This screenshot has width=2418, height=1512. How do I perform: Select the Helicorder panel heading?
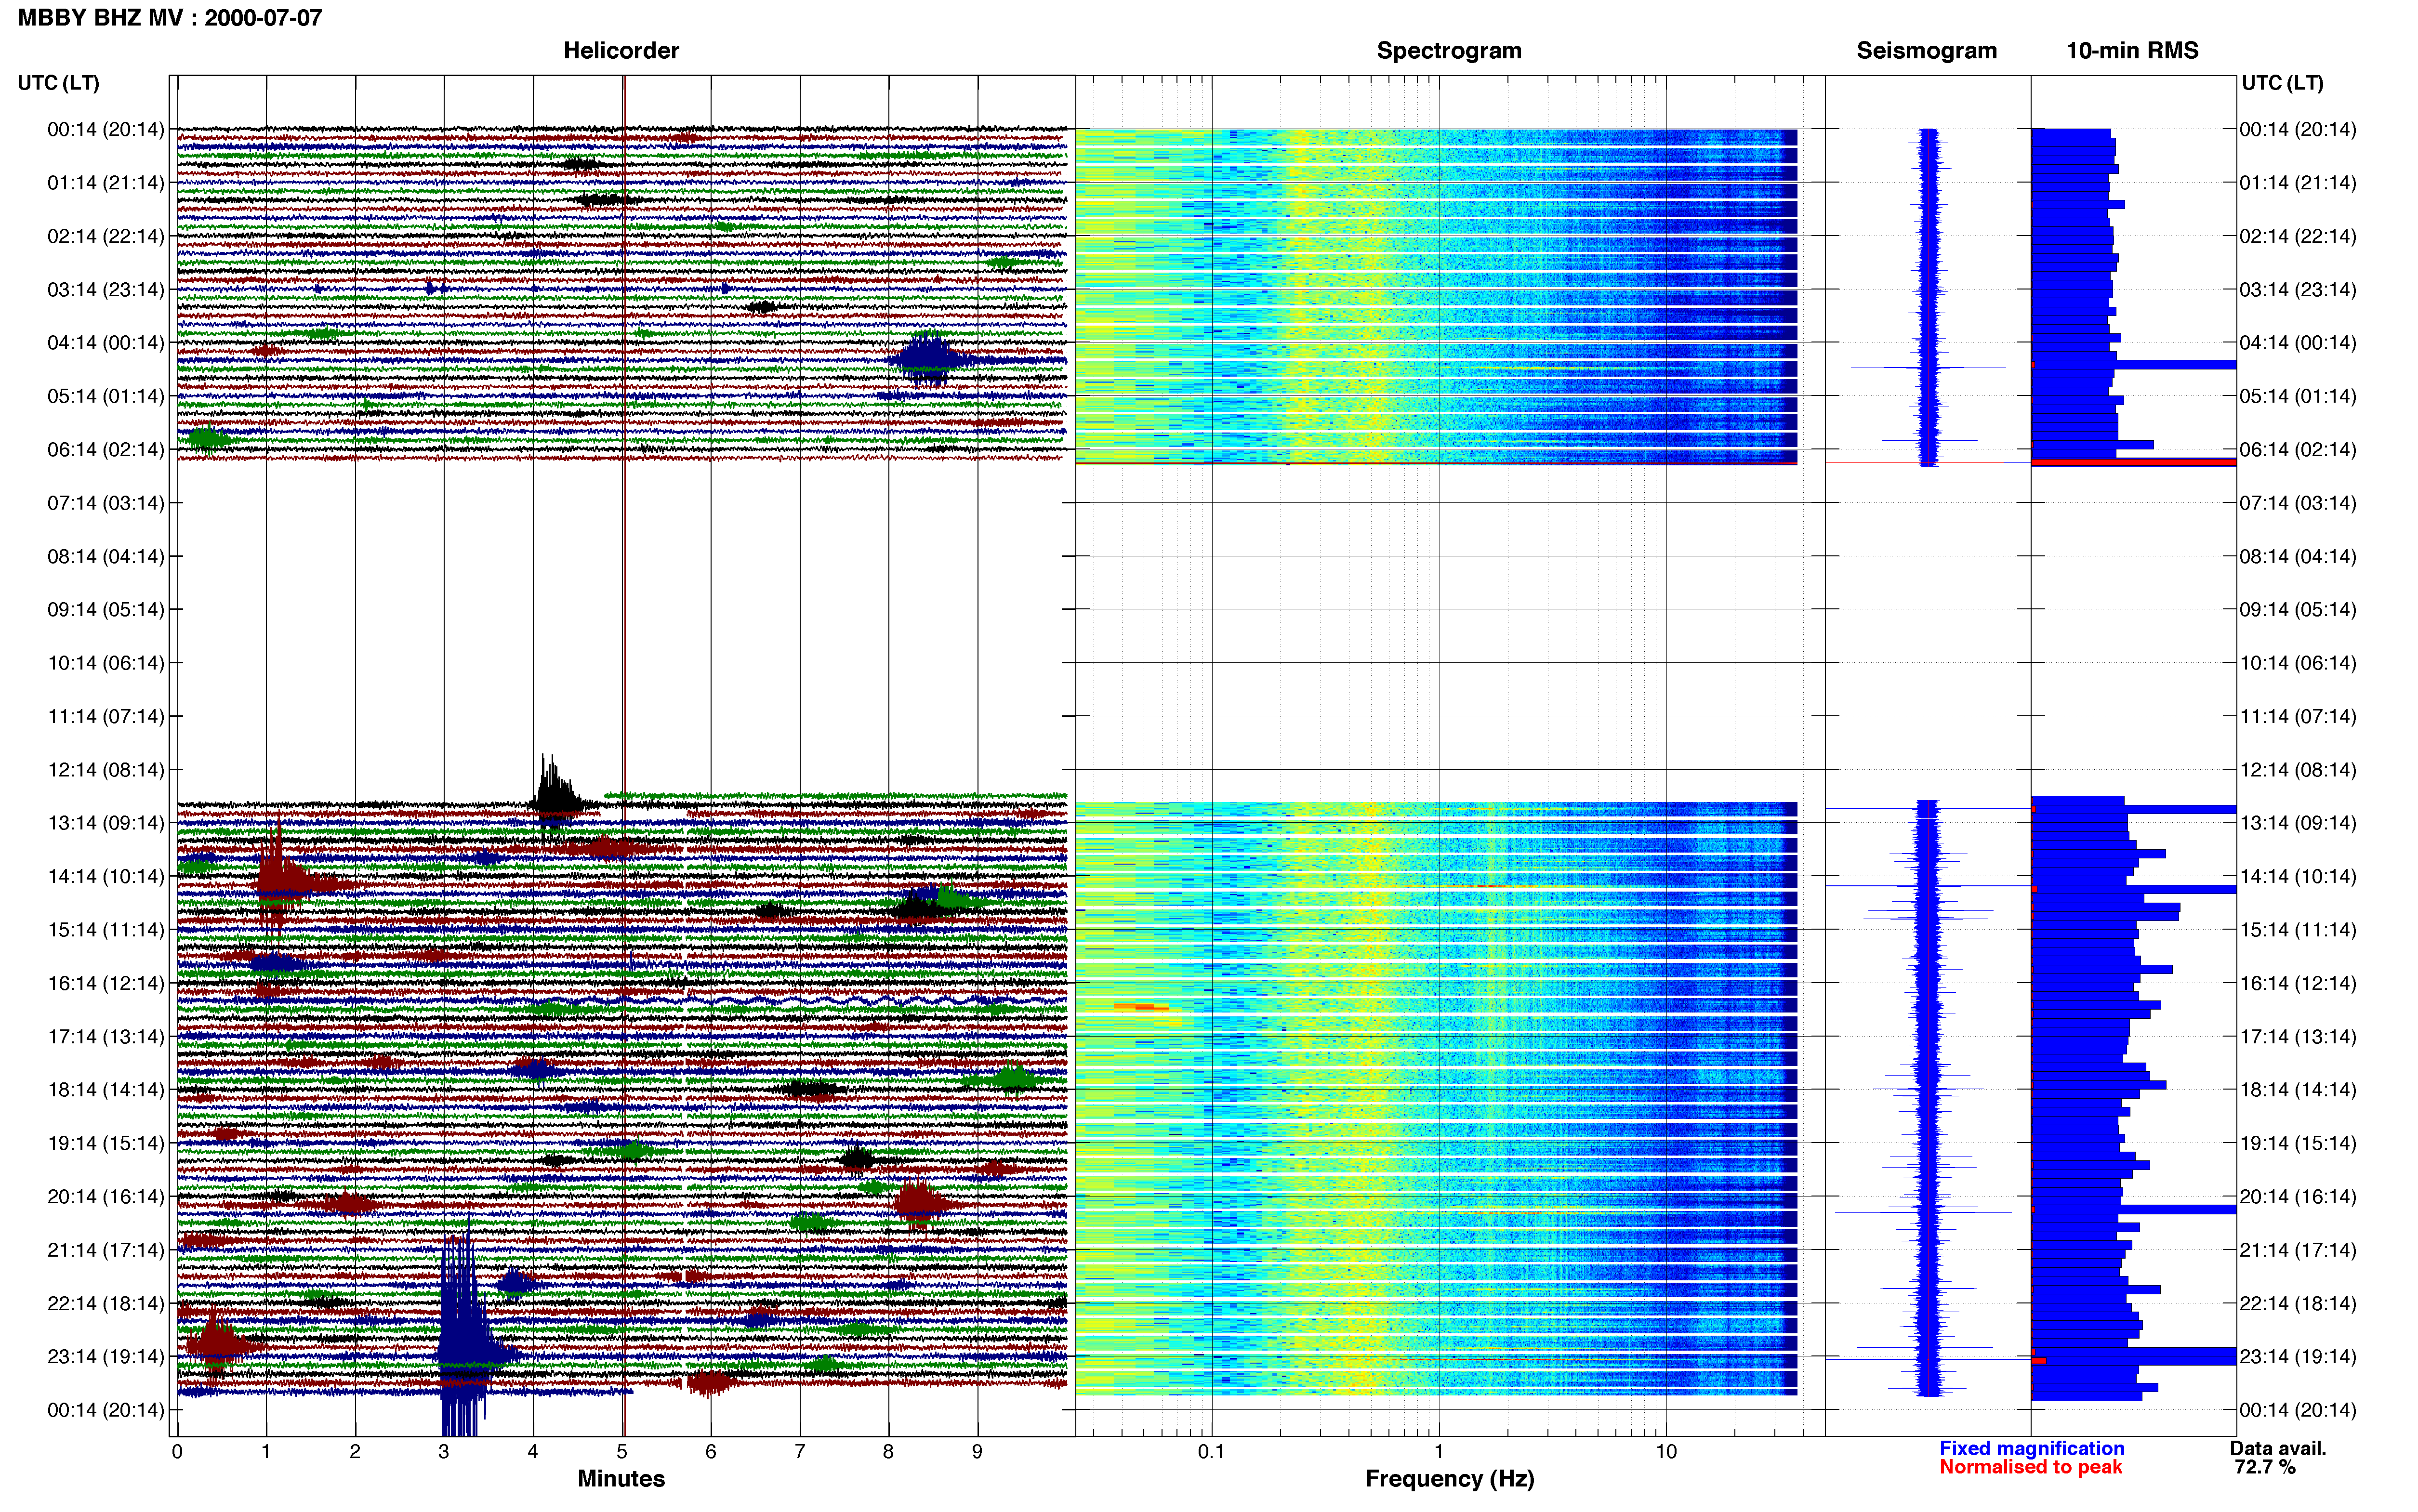pos(621,51)
